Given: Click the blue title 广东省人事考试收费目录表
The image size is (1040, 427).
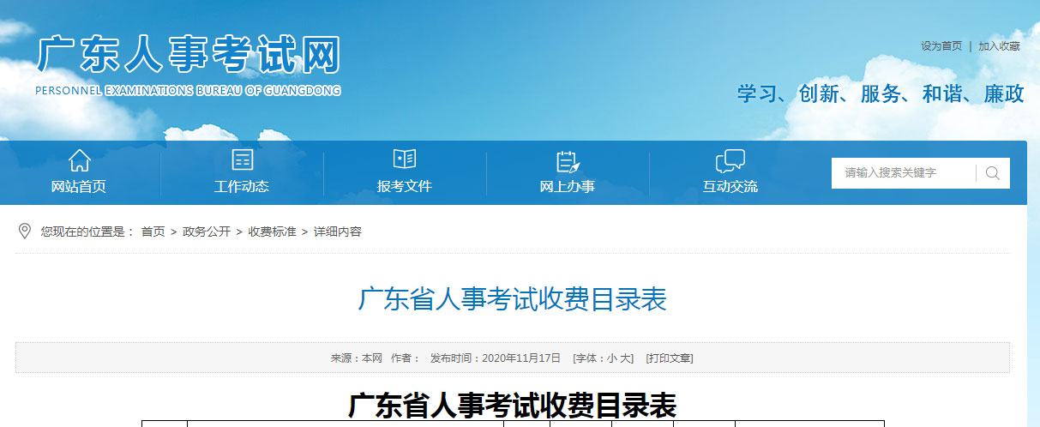Looking at the screenshot, I should tap(512, 299).
